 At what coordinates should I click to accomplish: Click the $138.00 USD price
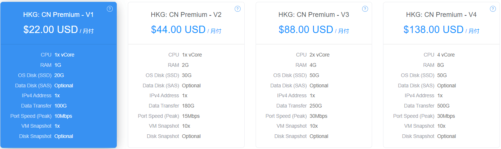point(433,30)
